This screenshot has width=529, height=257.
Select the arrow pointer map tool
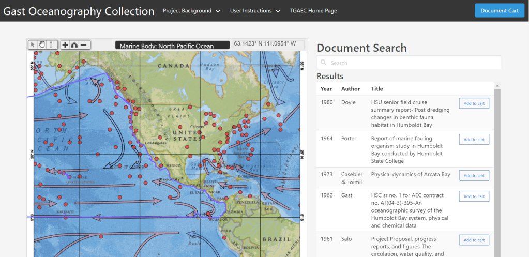33,44
